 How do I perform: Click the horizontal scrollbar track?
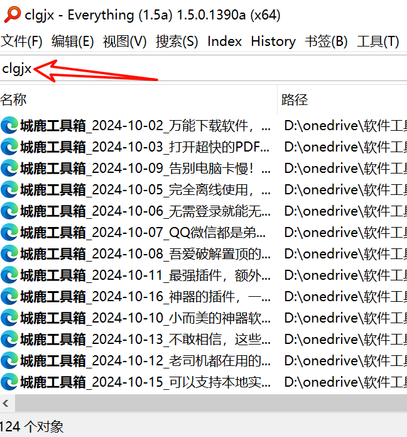coord(211,403)
